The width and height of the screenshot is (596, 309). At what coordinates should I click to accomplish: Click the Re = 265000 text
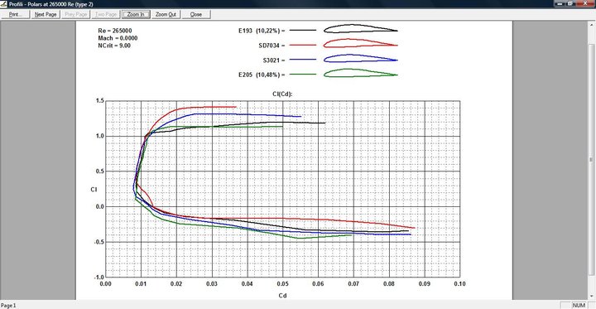[115, 31]
